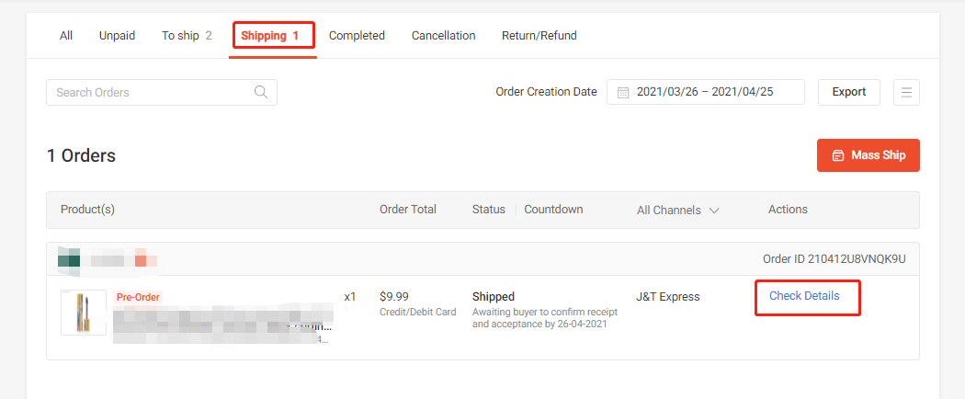Click the search magnifier icon
Screen dimensions: 965x399
pos(261,92)
